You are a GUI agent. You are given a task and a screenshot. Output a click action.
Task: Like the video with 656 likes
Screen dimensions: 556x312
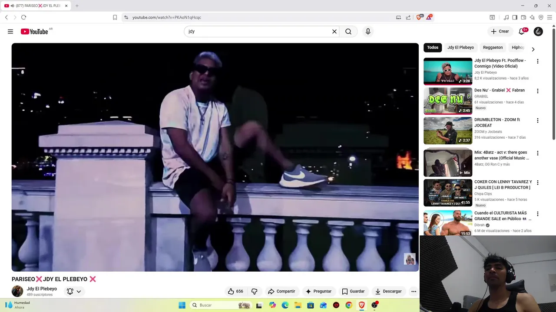pos(235,291)
